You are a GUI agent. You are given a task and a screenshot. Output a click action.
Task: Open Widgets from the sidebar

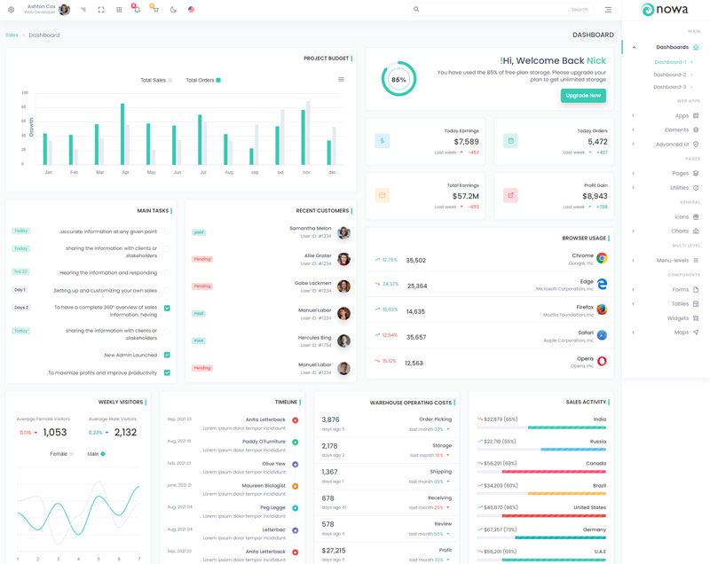click(x=678, y=317)
